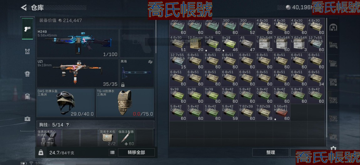Click the 强效注射器 injector item
The height and width of the screenshot is (165, 360).
[126, 138]
